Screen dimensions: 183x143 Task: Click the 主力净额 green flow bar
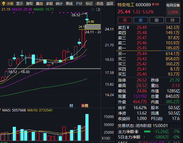(147, 132)
